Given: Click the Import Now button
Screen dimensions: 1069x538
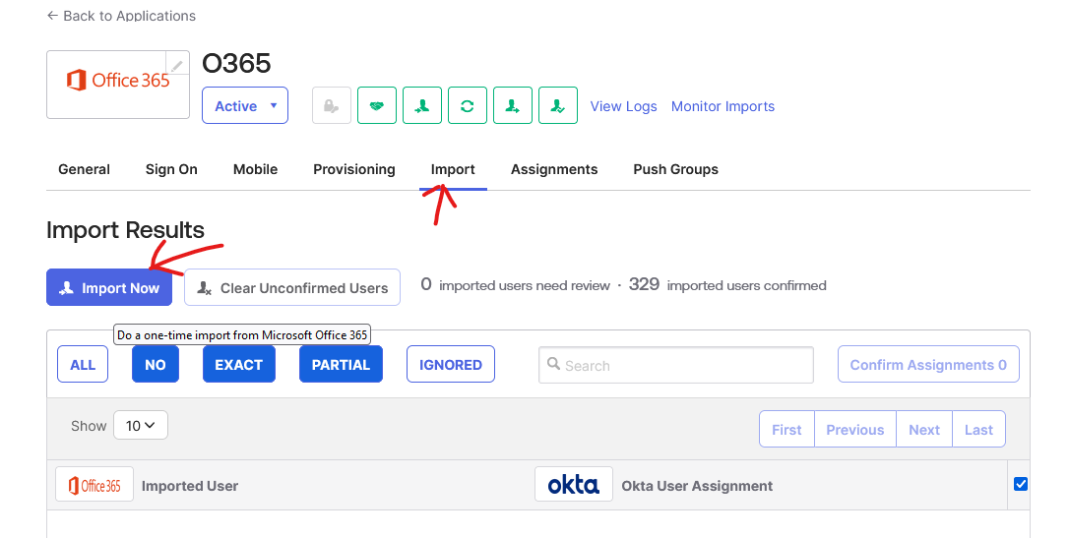Looking at the screenshot, I should pos(109,287).
